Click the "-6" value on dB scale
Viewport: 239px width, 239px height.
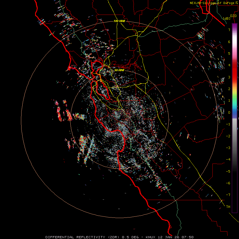[x=228, y=183]
